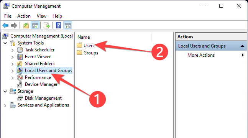Select the Users entry in the list
Image resolution: width=248 pixels, height=138 pixels.
click(x=89, y=45)
